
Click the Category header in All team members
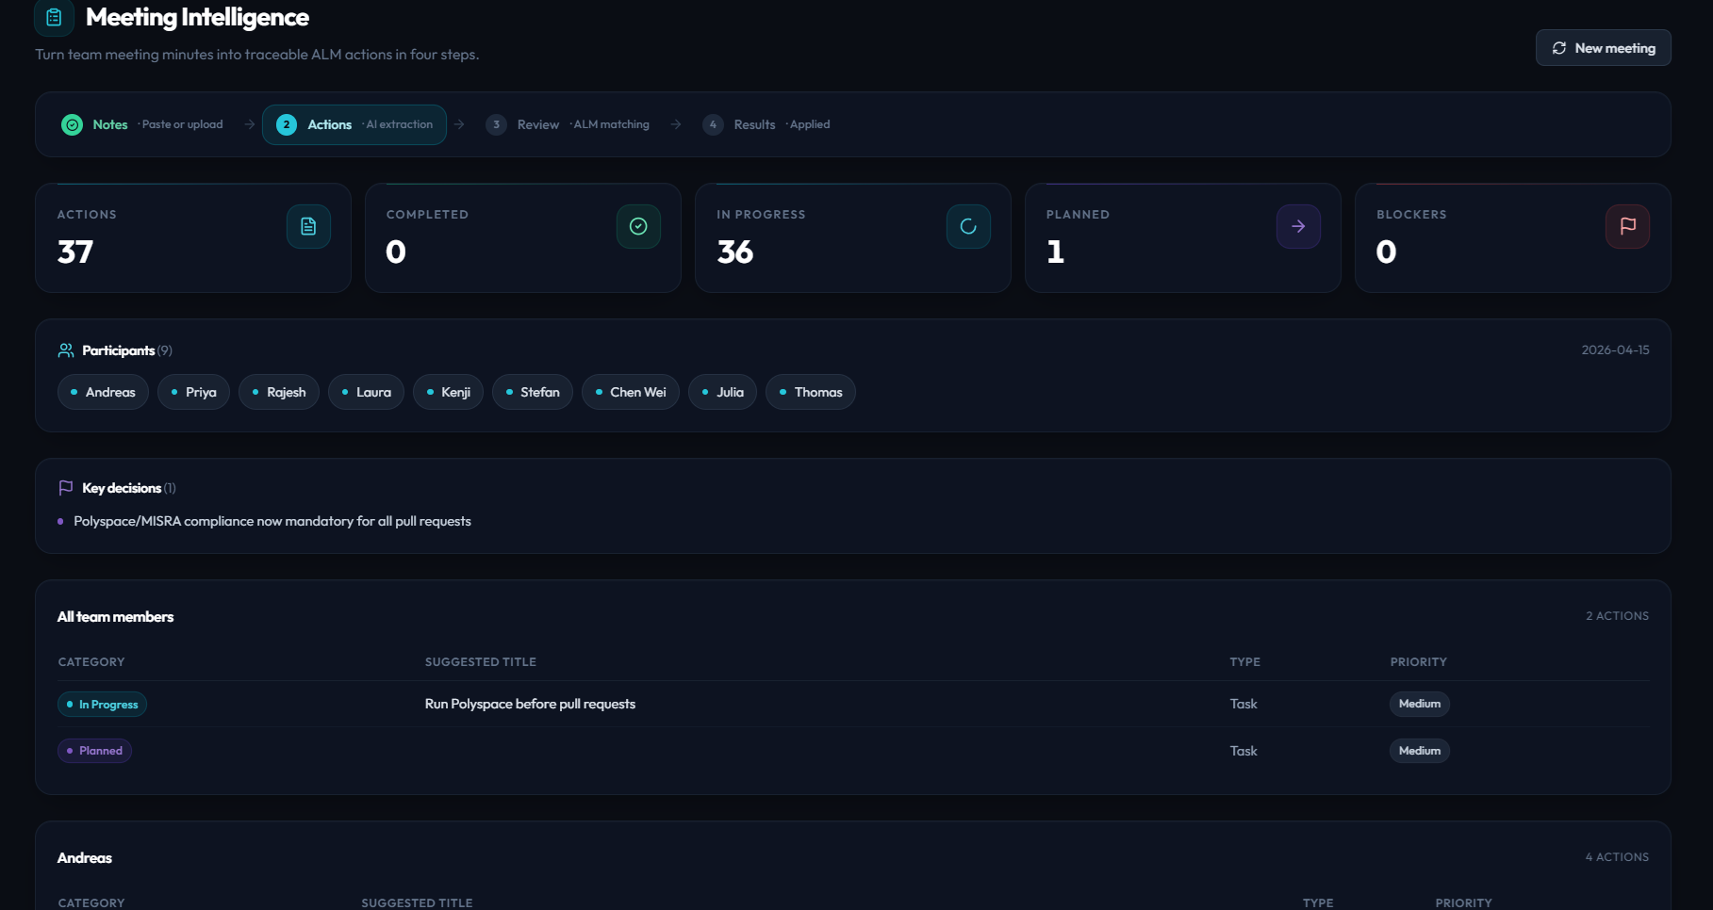(x=91, y=662)
